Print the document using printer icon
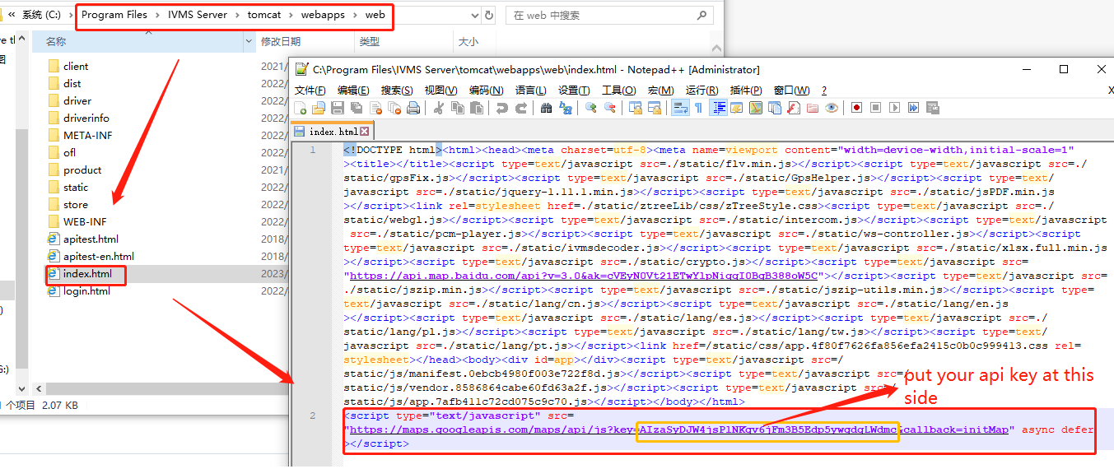The width and height of the screenshot is (1114, 469). [x=413, y=108]
